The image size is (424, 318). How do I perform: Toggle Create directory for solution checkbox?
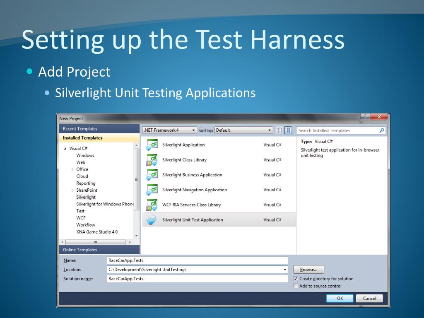point(296,279)
